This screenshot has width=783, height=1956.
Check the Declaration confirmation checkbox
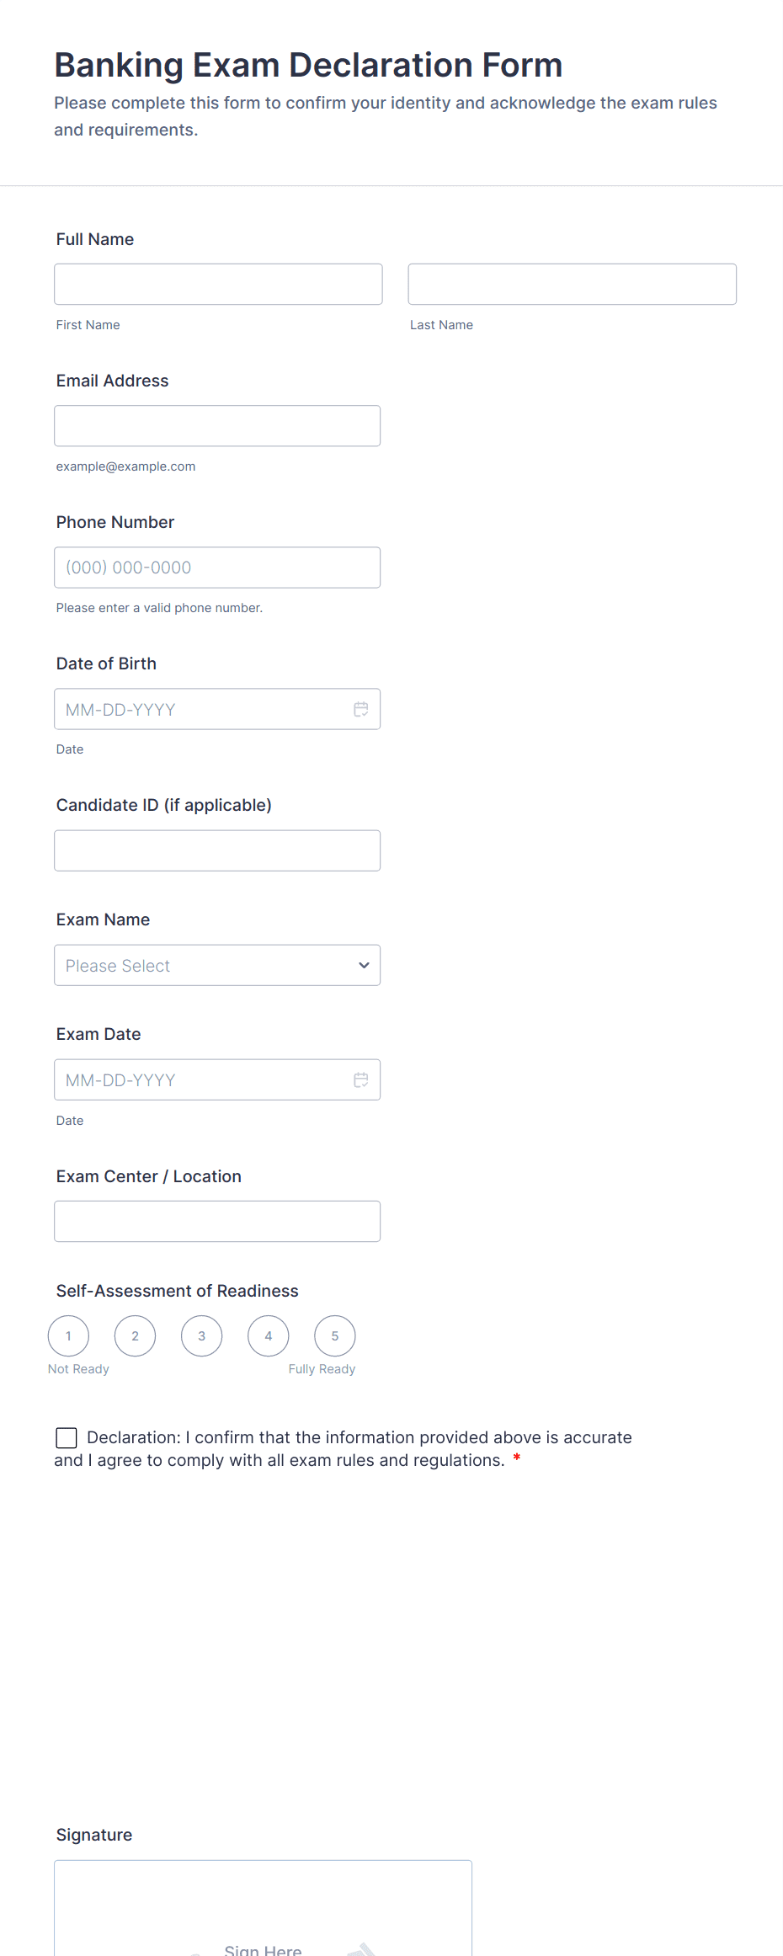pyautogui.click(x=67, y=1437)
